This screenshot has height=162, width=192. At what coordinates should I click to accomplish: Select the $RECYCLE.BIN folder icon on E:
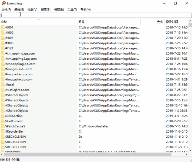(3, 142)
